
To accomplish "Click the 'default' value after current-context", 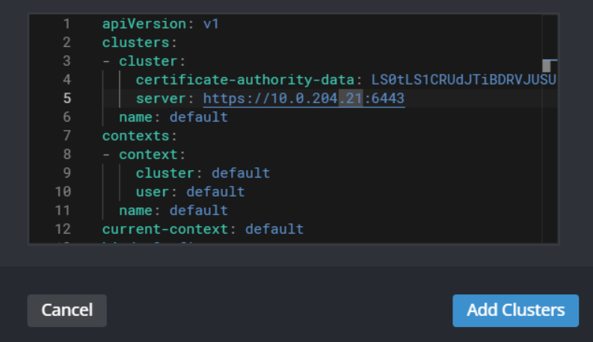I will (x=274, y=229).
